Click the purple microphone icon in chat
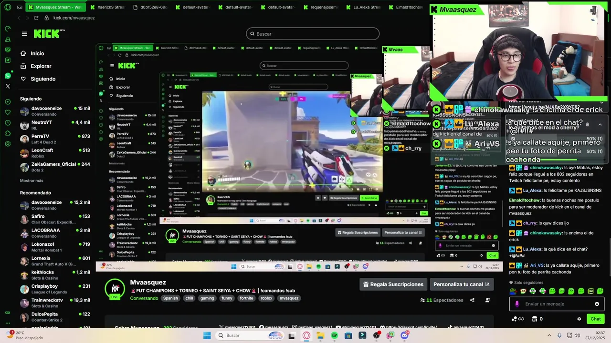 (517, 304)
